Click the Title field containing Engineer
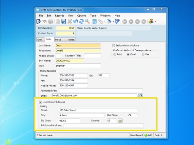This screenshot has height=145, width=194. 78,66
